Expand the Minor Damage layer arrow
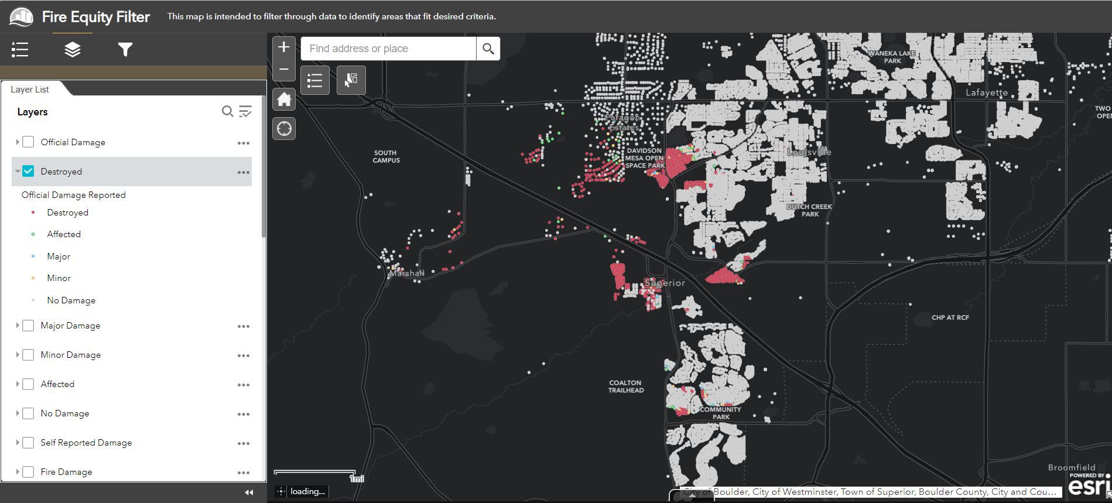 tap(18, 355)
